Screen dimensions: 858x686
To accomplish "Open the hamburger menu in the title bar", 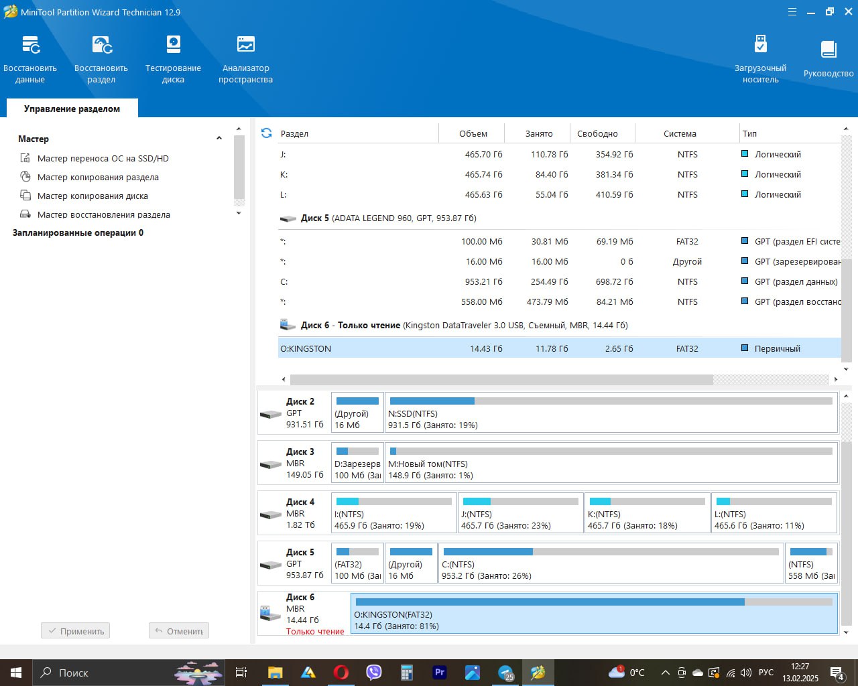I will (792, 12).
